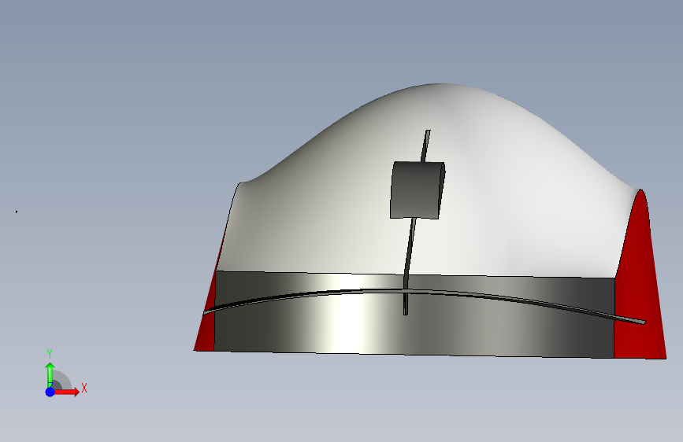The height and width of the screenshot is (442, 683).
Task: Select the dark gray block on the dome
Action: [417, 190]
